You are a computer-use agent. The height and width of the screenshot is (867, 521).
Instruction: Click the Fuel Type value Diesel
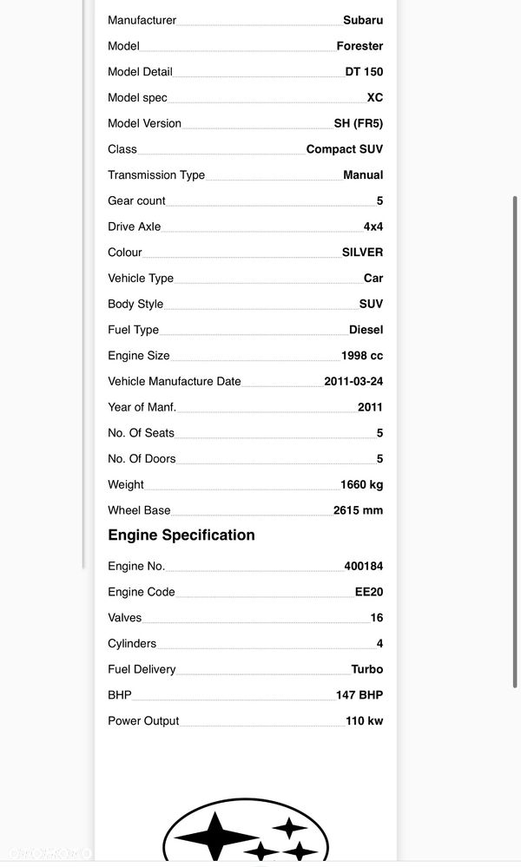(366, 330)
